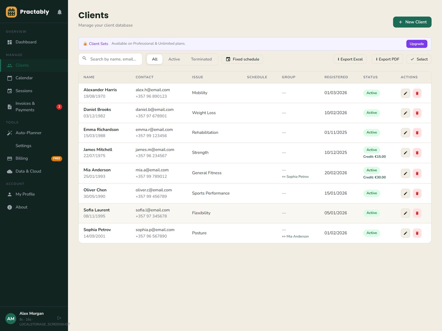Delete Mia Anderson with trash icon

pos(417,173)
